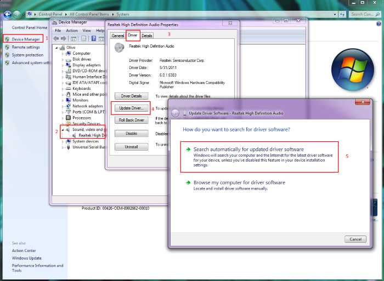Click the Human Interface Devices icon

(x=69, y=77)
